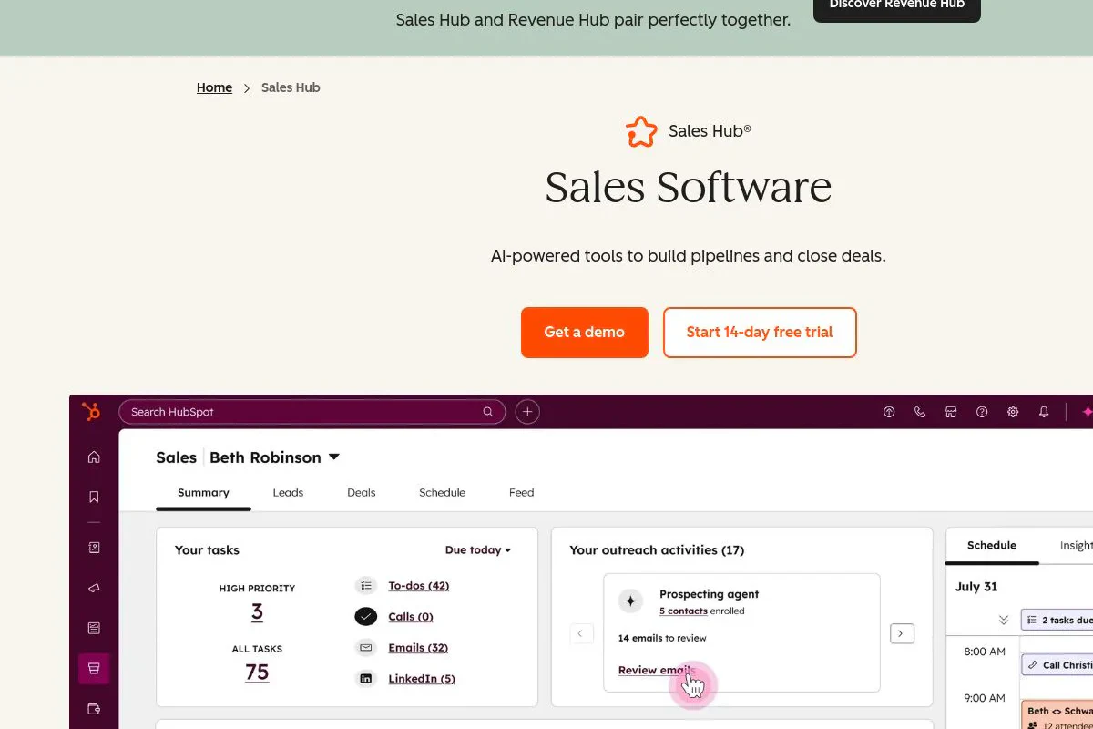Screen dimensions: 1093x729
Task: Open the wallet commerce icon in sidebar
Action: [94, 708]
